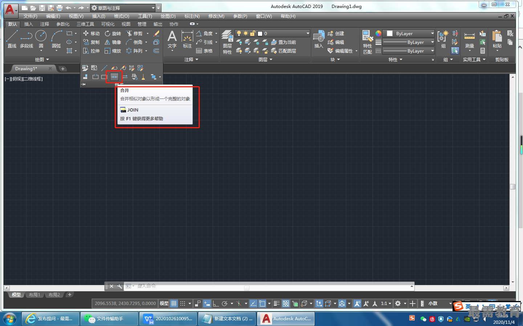
Task: Toggle snap mode in status bar
Action: tap(183, 304)
